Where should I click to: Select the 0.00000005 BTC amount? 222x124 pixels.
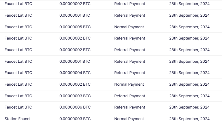pos(75,27)
